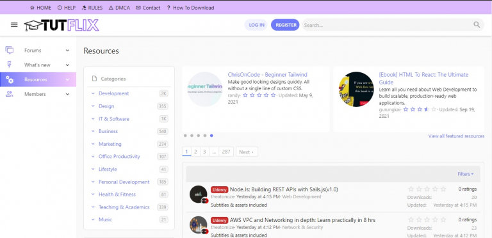Open DMCA in top bar
Viewport: 492px width, 238px height.
pyautogui.click(x=119, y=8)
